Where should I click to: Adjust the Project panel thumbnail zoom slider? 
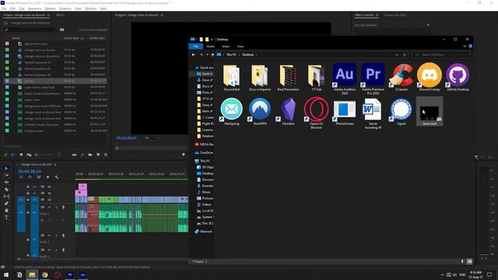tap(44, 155)
